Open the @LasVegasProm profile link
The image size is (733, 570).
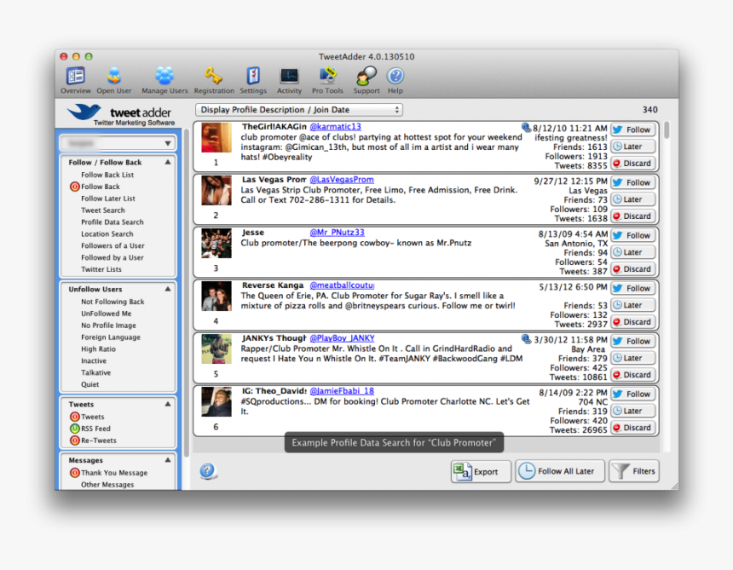point(341,180)
